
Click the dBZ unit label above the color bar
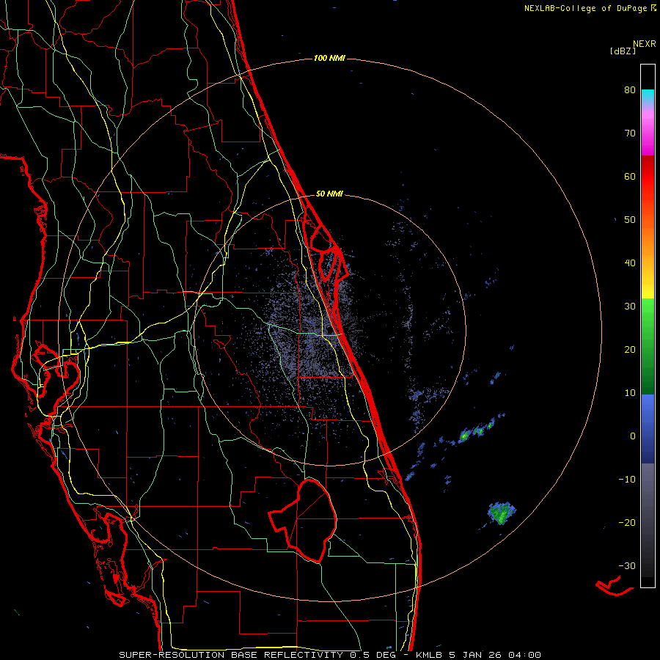[x=623, y=51]
